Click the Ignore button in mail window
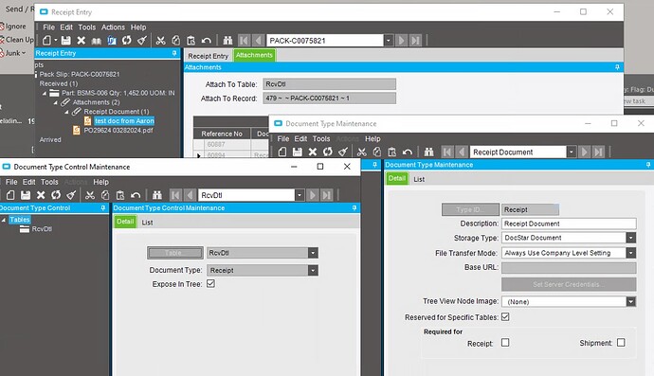654x376 pixels. 13,27
